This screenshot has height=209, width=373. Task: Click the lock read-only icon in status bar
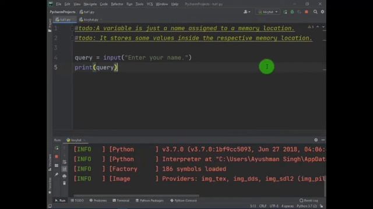pyautogui.click(x=322, y=206)
